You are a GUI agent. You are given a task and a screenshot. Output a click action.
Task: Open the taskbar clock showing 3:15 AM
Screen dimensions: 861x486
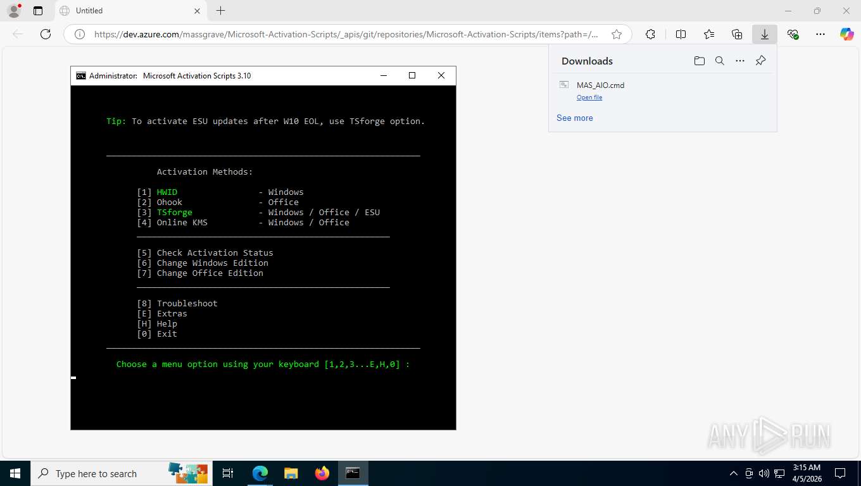click(807, 473)
